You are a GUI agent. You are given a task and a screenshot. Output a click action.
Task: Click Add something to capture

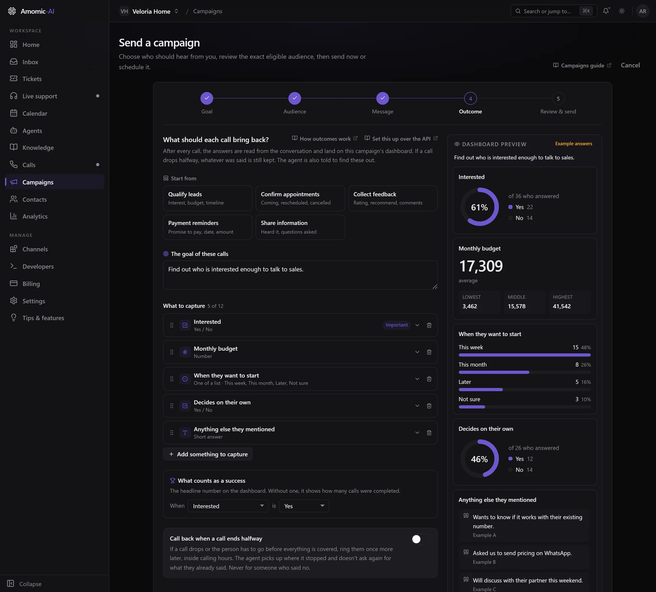tap(208, 454)
